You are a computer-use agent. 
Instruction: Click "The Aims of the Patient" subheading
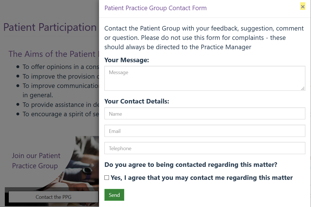(x=52, y=54)
